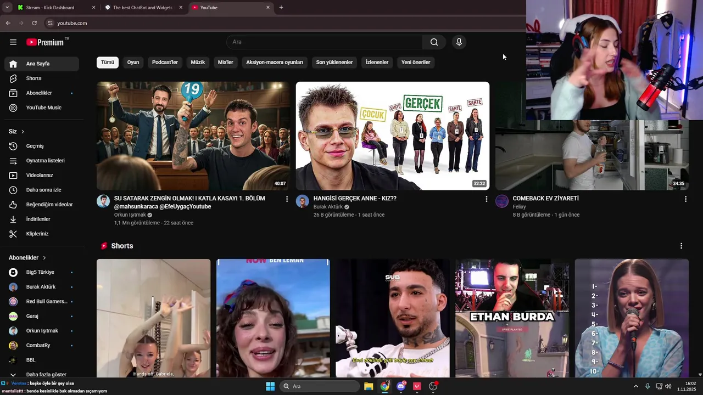This screenshot has height=395, width=703.
Task: Select the Tümü filter chip
Action: [x=108, y=62]
